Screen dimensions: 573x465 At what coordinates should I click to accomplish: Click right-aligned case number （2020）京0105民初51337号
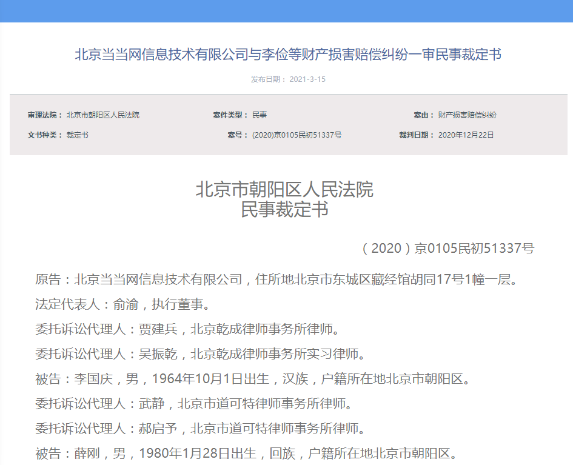pos(447,249)
